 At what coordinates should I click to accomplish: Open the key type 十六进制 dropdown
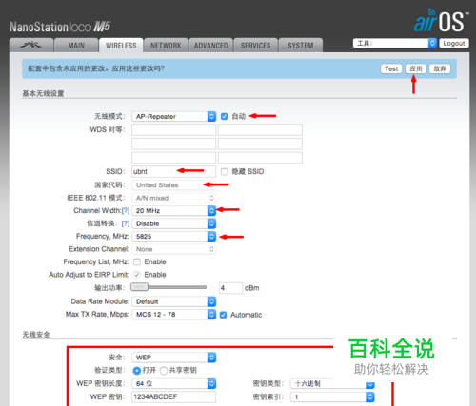(332, 384)
